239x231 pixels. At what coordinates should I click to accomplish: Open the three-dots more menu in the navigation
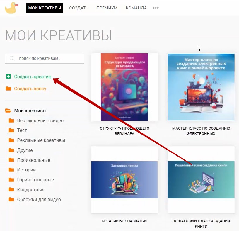[156, 8]
